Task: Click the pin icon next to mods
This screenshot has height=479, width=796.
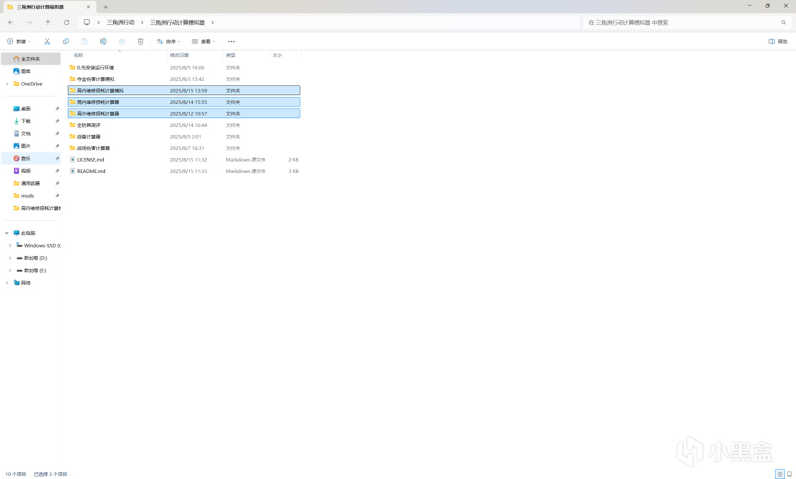Action: [x=57, y=196]
